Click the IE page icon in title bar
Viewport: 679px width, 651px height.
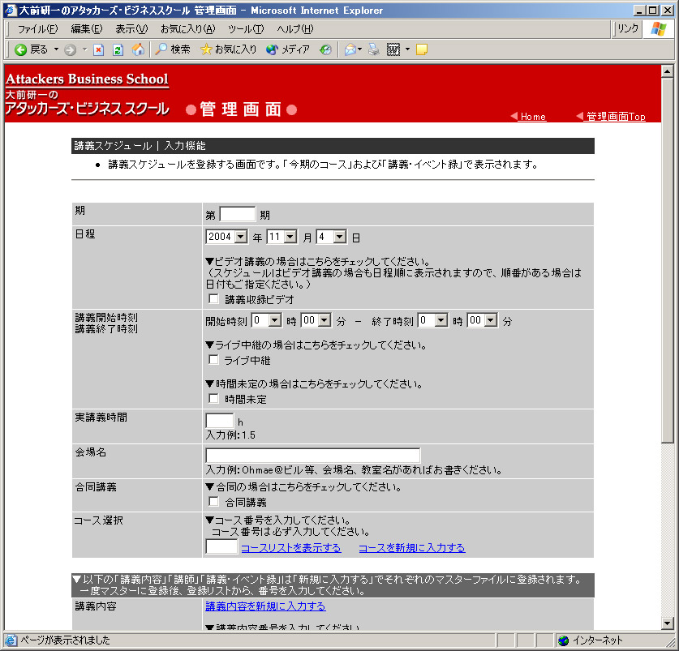(x=10, y=10)
